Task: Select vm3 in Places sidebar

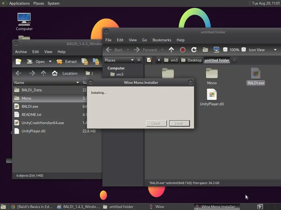Action: [117, 74]
